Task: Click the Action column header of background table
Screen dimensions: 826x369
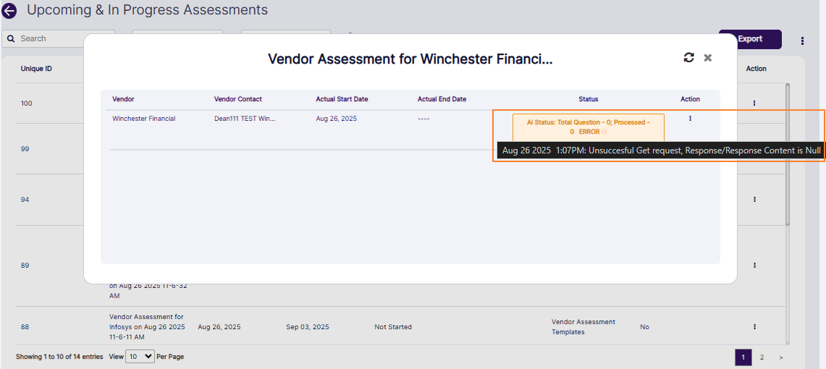Action: (756, 69)
